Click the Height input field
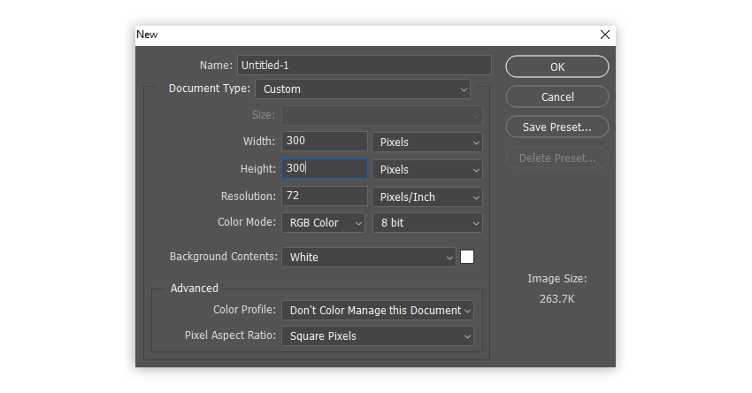752x393 pixels. (324, 168)
